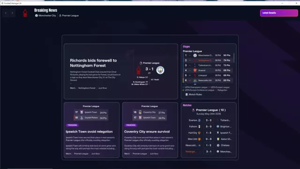
Task: Open Coventry City ensure survival story
Action: point(147,131)
